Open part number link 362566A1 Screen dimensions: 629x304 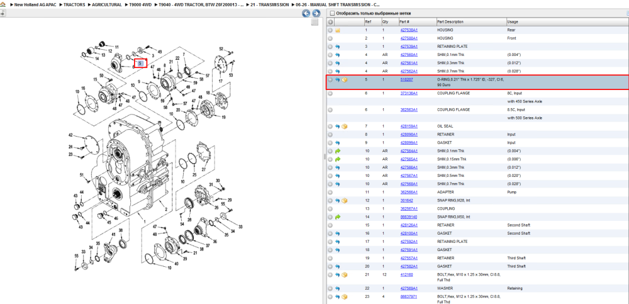pyautogui.click(x=409, y=192)
